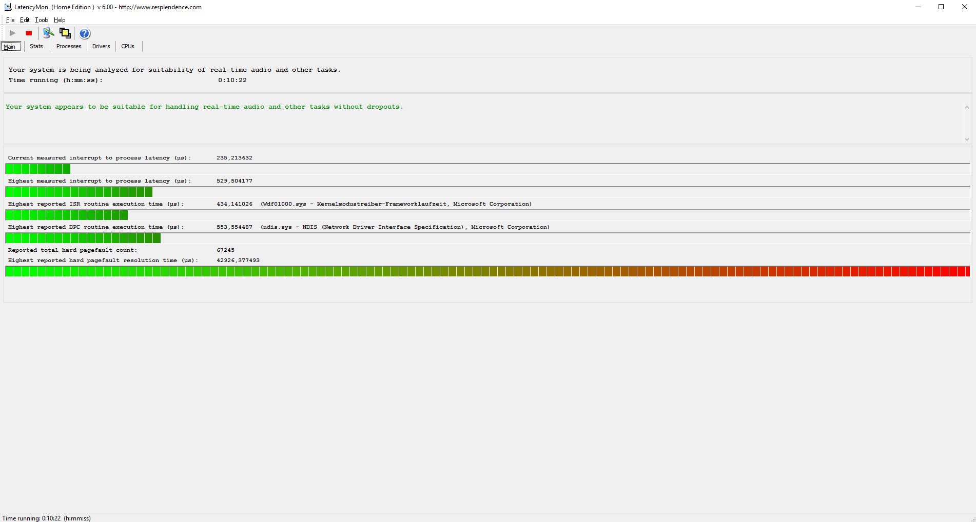Open the File menu
Viewport: 976px width, 522px height.
pyautogui.click(x=10, y=20)
